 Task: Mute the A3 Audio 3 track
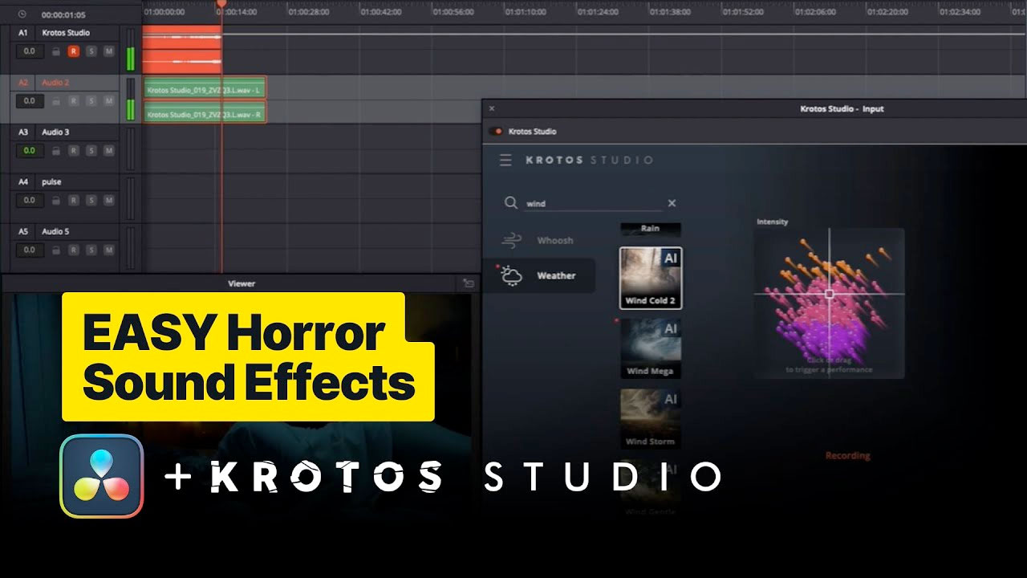coord(108,151)
